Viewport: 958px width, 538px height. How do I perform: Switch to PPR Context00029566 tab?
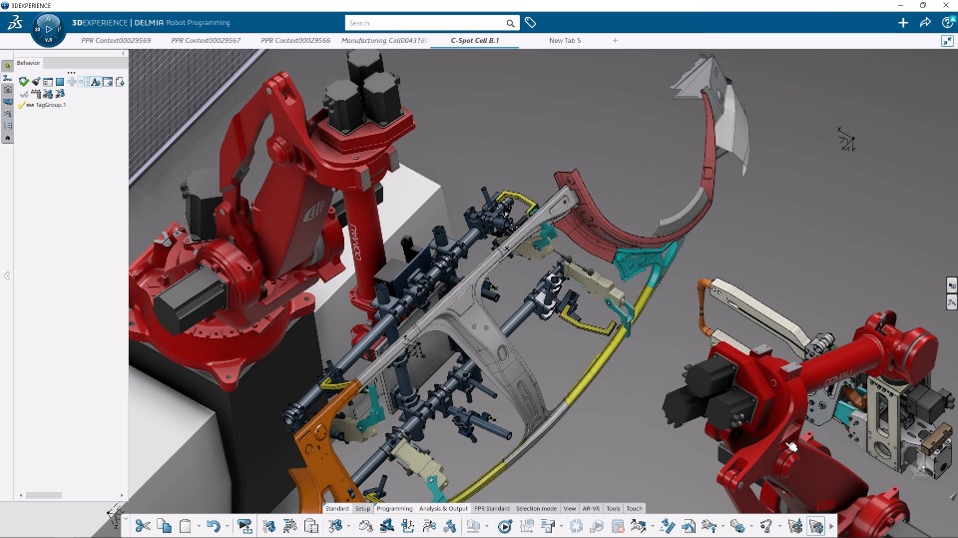click(x=295, y=40)
